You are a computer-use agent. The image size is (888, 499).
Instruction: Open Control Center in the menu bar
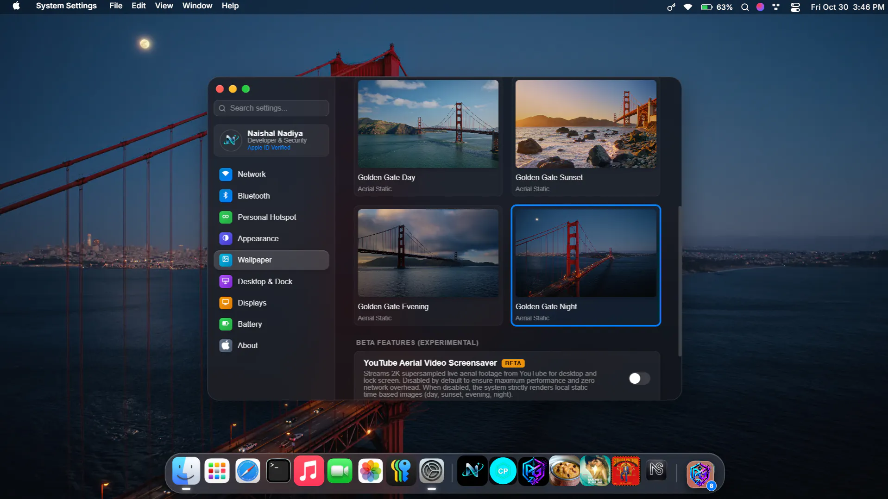click(x=795, y=7)
